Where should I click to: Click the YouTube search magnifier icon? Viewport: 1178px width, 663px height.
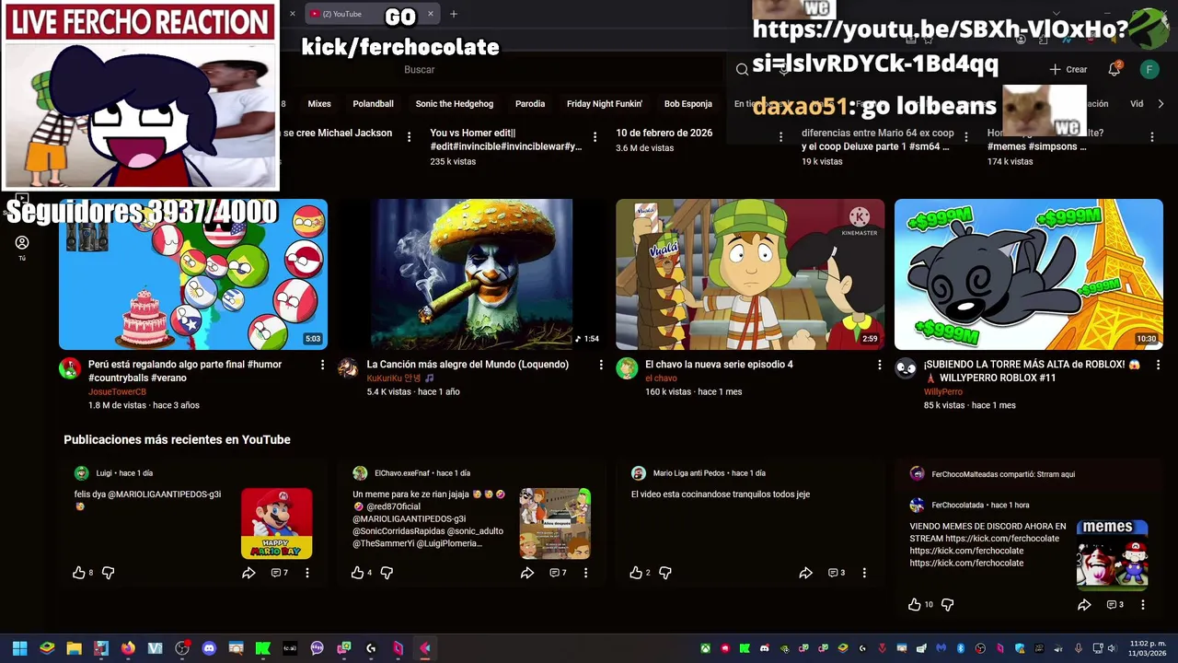(742, 69)
